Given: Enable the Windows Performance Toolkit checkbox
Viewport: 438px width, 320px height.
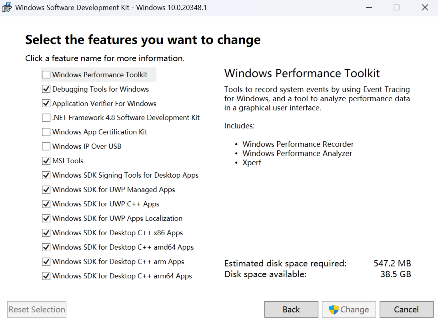Looking at the screenshot, I should (x=46, y=74).
